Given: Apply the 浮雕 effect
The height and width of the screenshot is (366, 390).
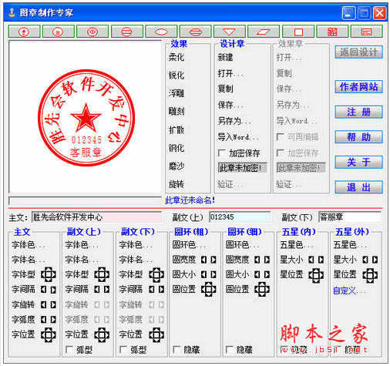Looking at the screenshot, I should point(177,93).
